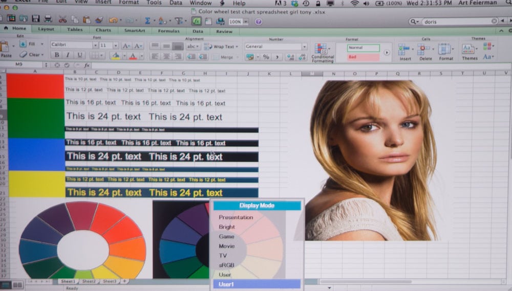
Task: Click the Comma Style icon
Action: [x=277, y=57]
